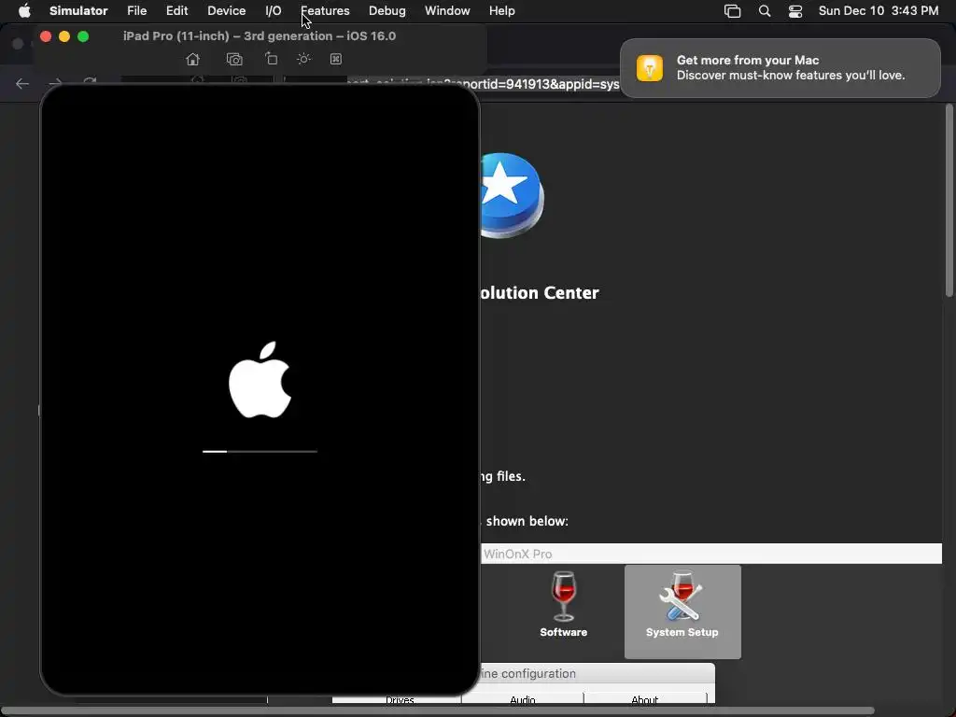956x717 pixels.
Task: Click the Solution Center heading text
Action: coord(540,292)
